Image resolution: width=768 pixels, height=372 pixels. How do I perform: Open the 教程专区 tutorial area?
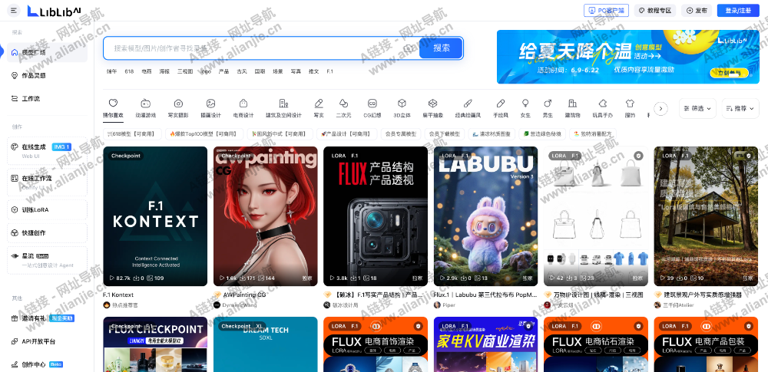click(x=655, y=10)
